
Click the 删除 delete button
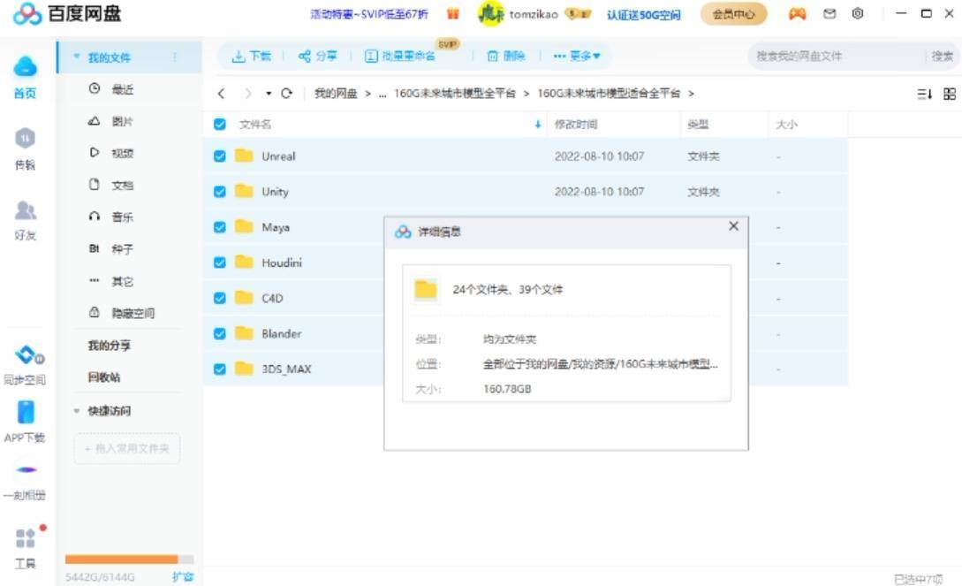505,57
